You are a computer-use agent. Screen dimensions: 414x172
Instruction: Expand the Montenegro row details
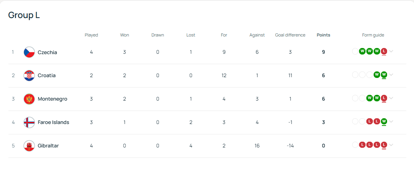click(x=391, y=98)
